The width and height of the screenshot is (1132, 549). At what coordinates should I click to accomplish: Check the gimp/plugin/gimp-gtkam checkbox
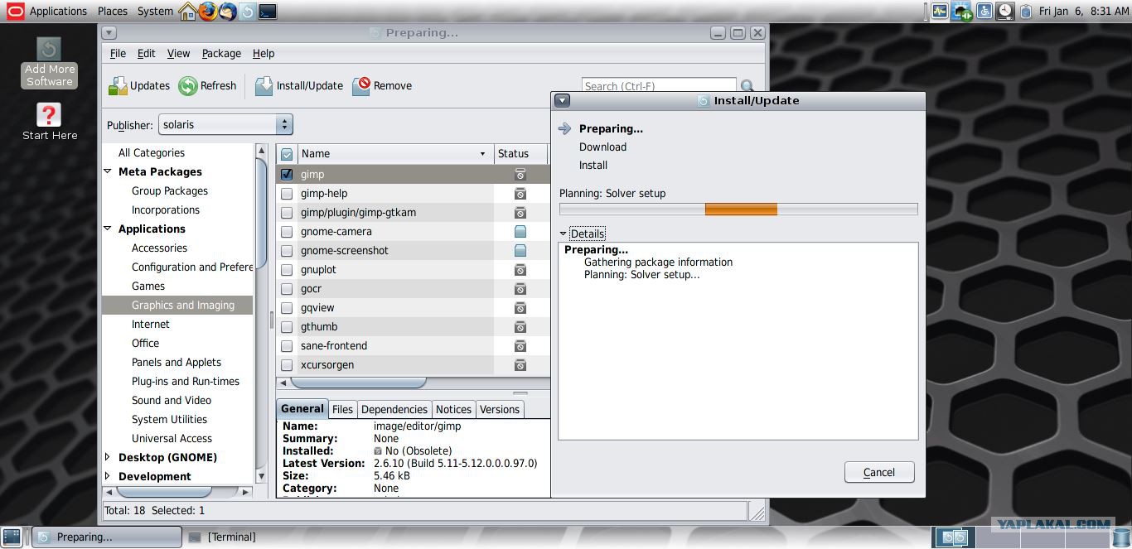click(x=287, y=213)
